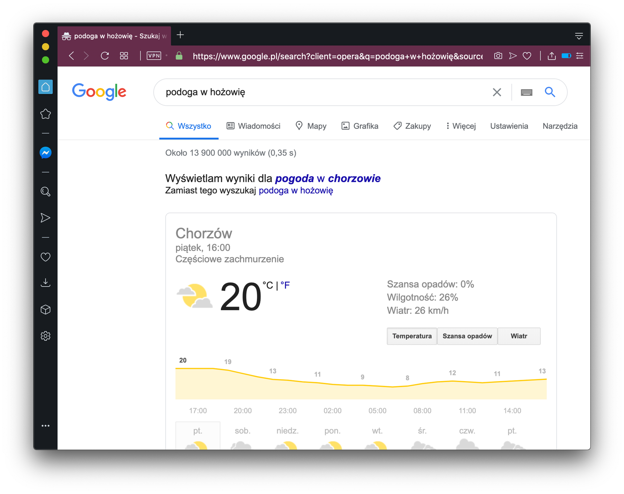This screenshot has height=494, width=624.
Task: Open battery saver icon
Action: pyautogui.click(x=566, y=56)
